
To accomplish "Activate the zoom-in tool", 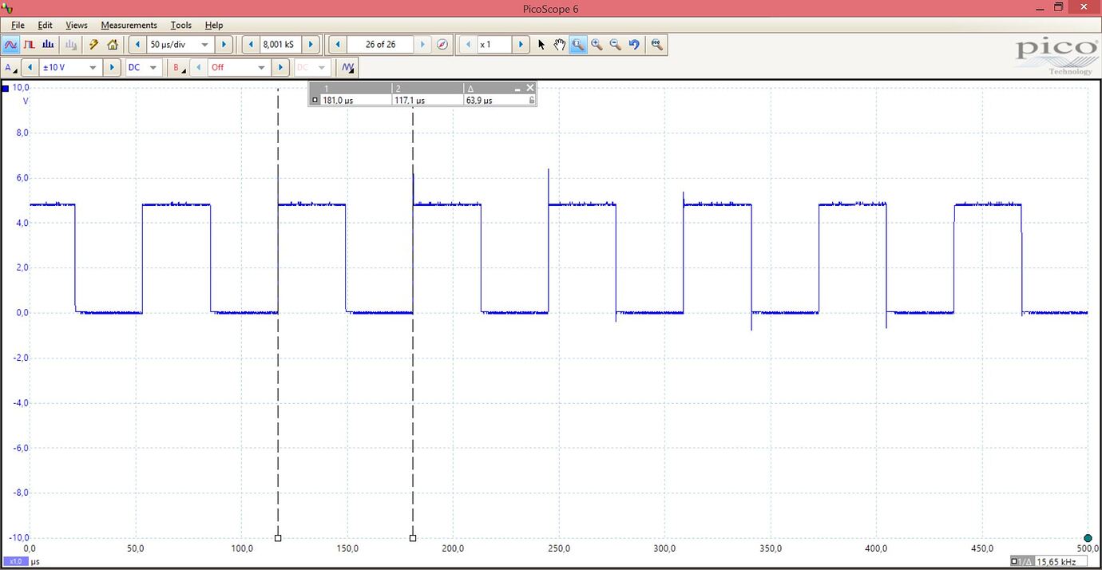I will tap(597, 45).
